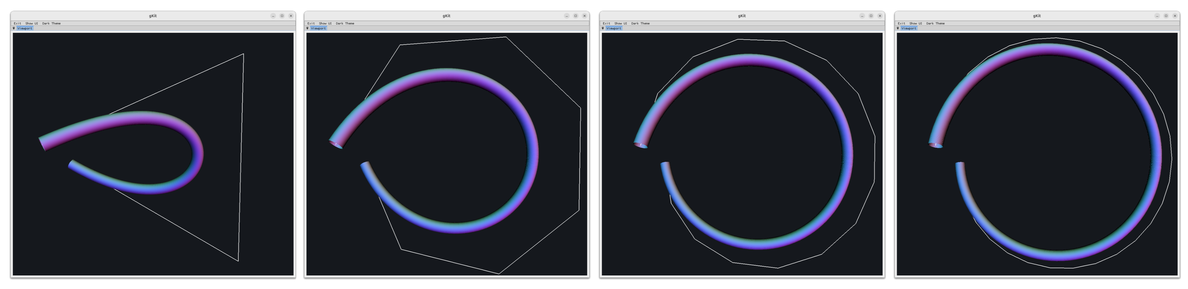Click the teardrop curve viewport in leftmost window
This screenshot has height=289, width=1188.
(153, 154)
